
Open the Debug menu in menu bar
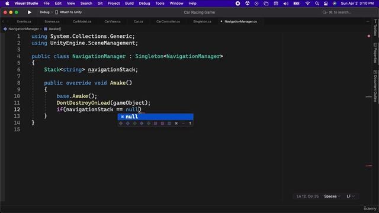click(x=144, y=4)
